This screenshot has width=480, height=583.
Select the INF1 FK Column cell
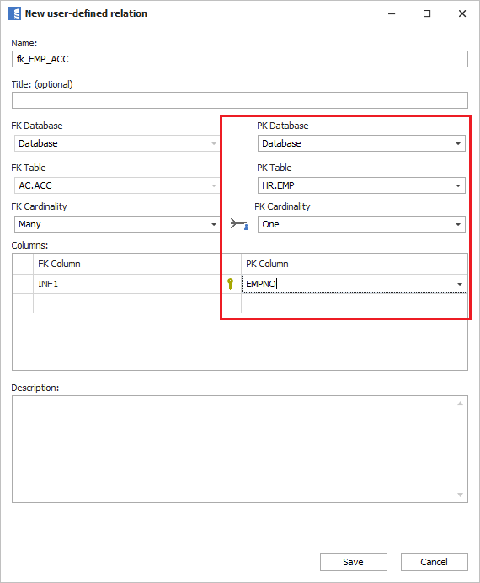tap(128, 284)
